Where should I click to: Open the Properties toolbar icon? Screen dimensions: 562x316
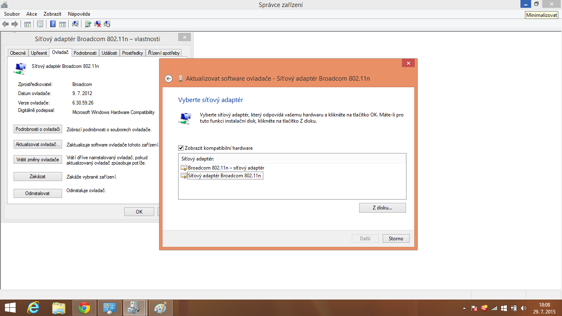(40, 24)
